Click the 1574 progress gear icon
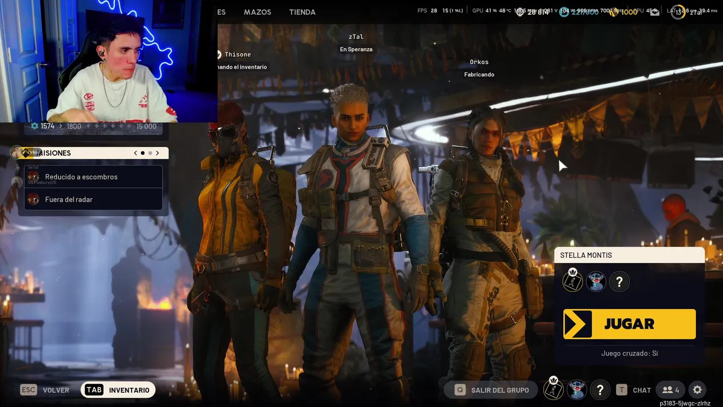This screenshot has width=723, height=407. [34, 126]
